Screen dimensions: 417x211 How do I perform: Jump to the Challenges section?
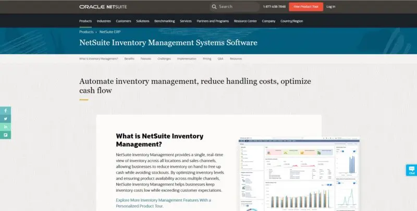pos(164,59)
